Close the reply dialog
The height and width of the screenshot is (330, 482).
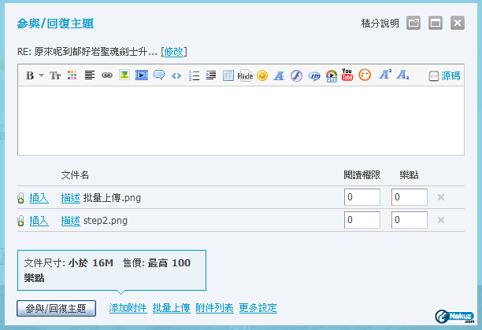[458, 23]
